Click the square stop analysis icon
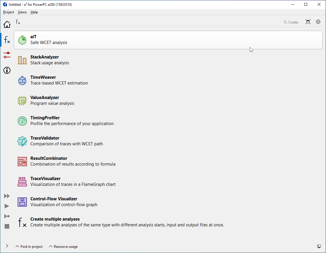326x253 pixels. (7, 226)
